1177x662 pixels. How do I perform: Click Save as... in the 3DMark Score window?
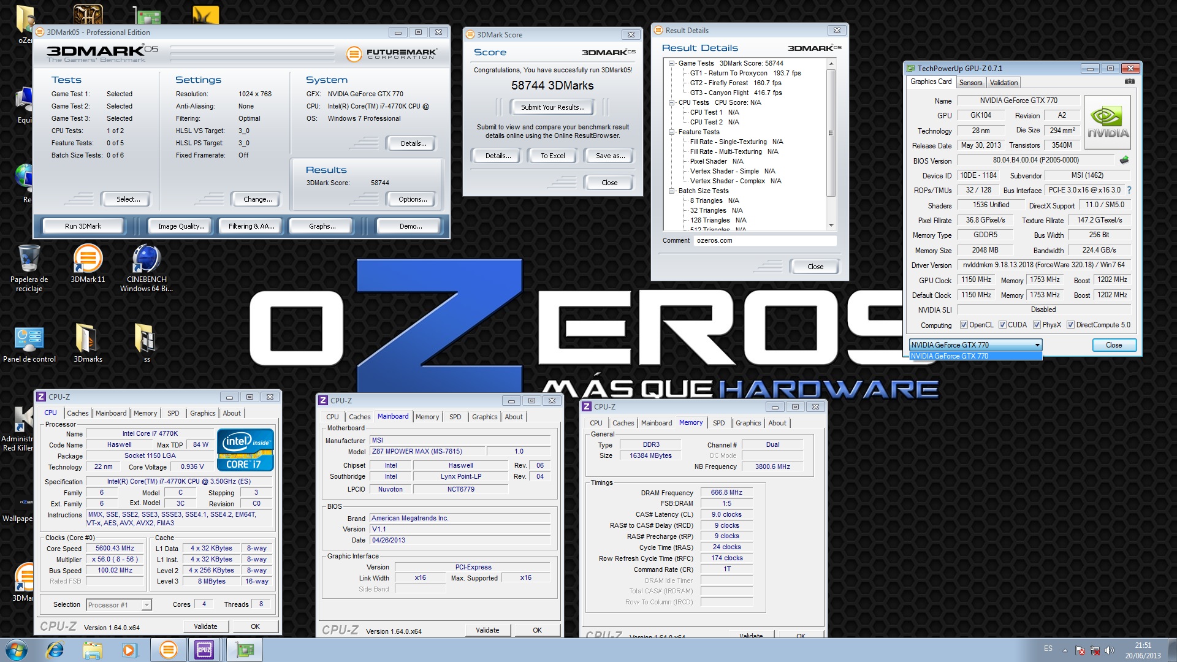(610, 156)
